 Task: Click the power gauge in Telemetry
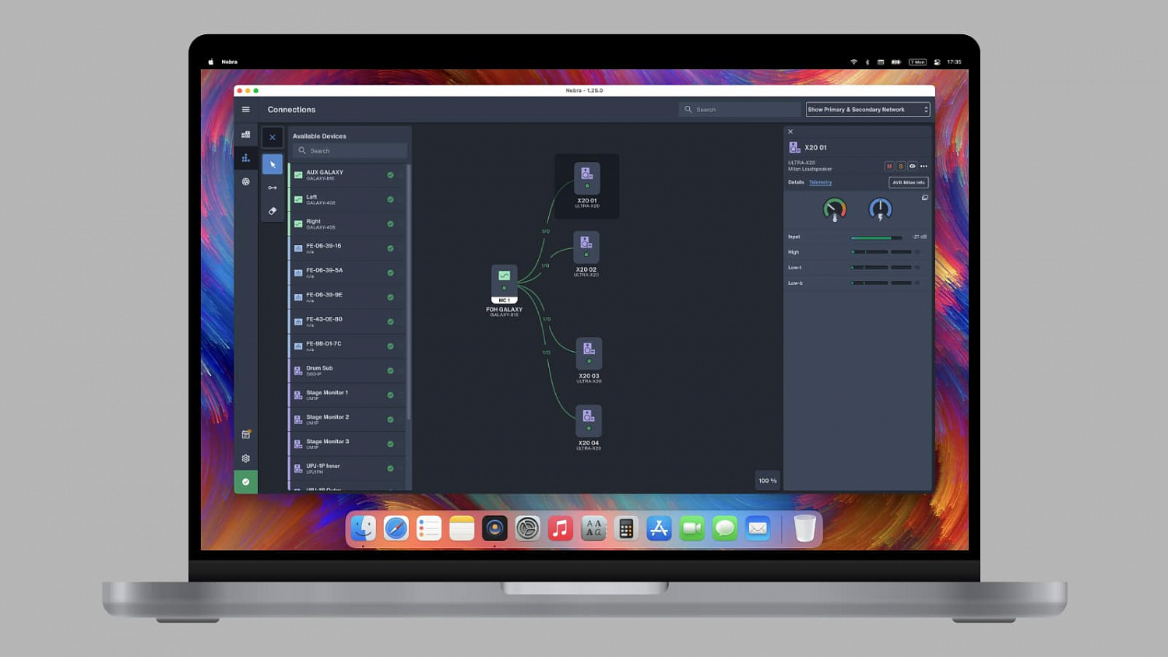880,209
